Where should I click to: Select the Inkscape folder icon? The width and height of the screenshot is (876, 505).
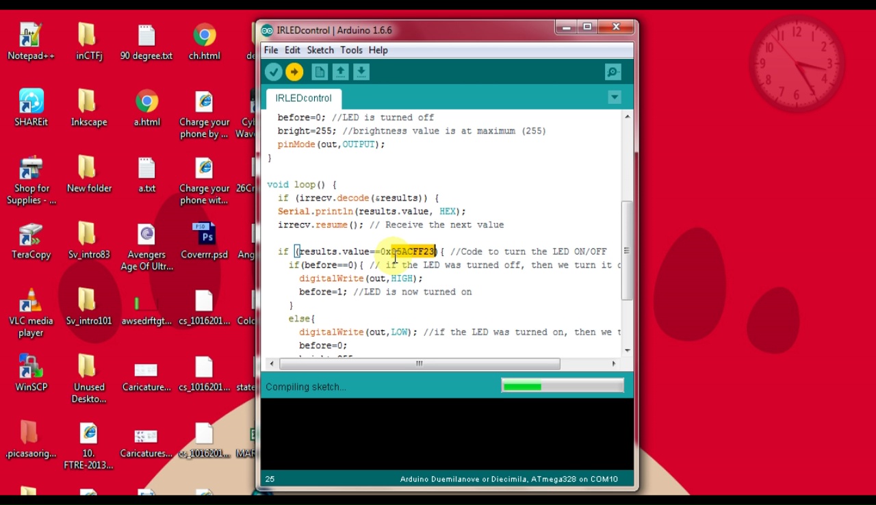(x=89, y=108)
